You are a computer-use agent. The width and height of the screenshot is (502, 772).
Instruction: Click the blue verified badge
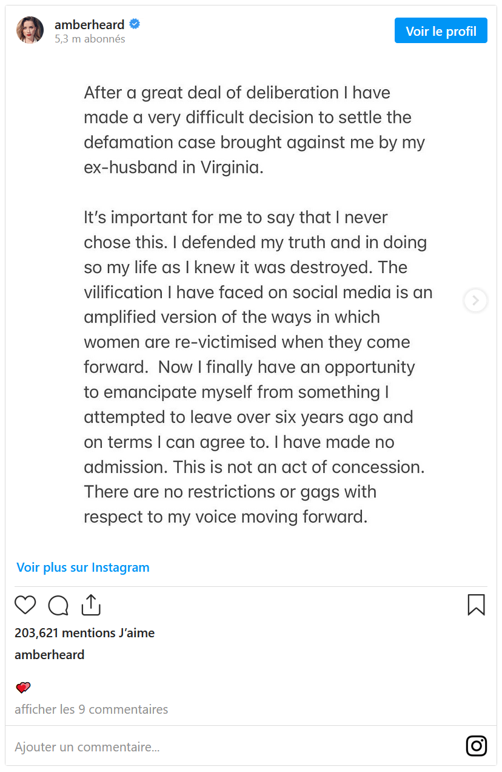(135, 24)
